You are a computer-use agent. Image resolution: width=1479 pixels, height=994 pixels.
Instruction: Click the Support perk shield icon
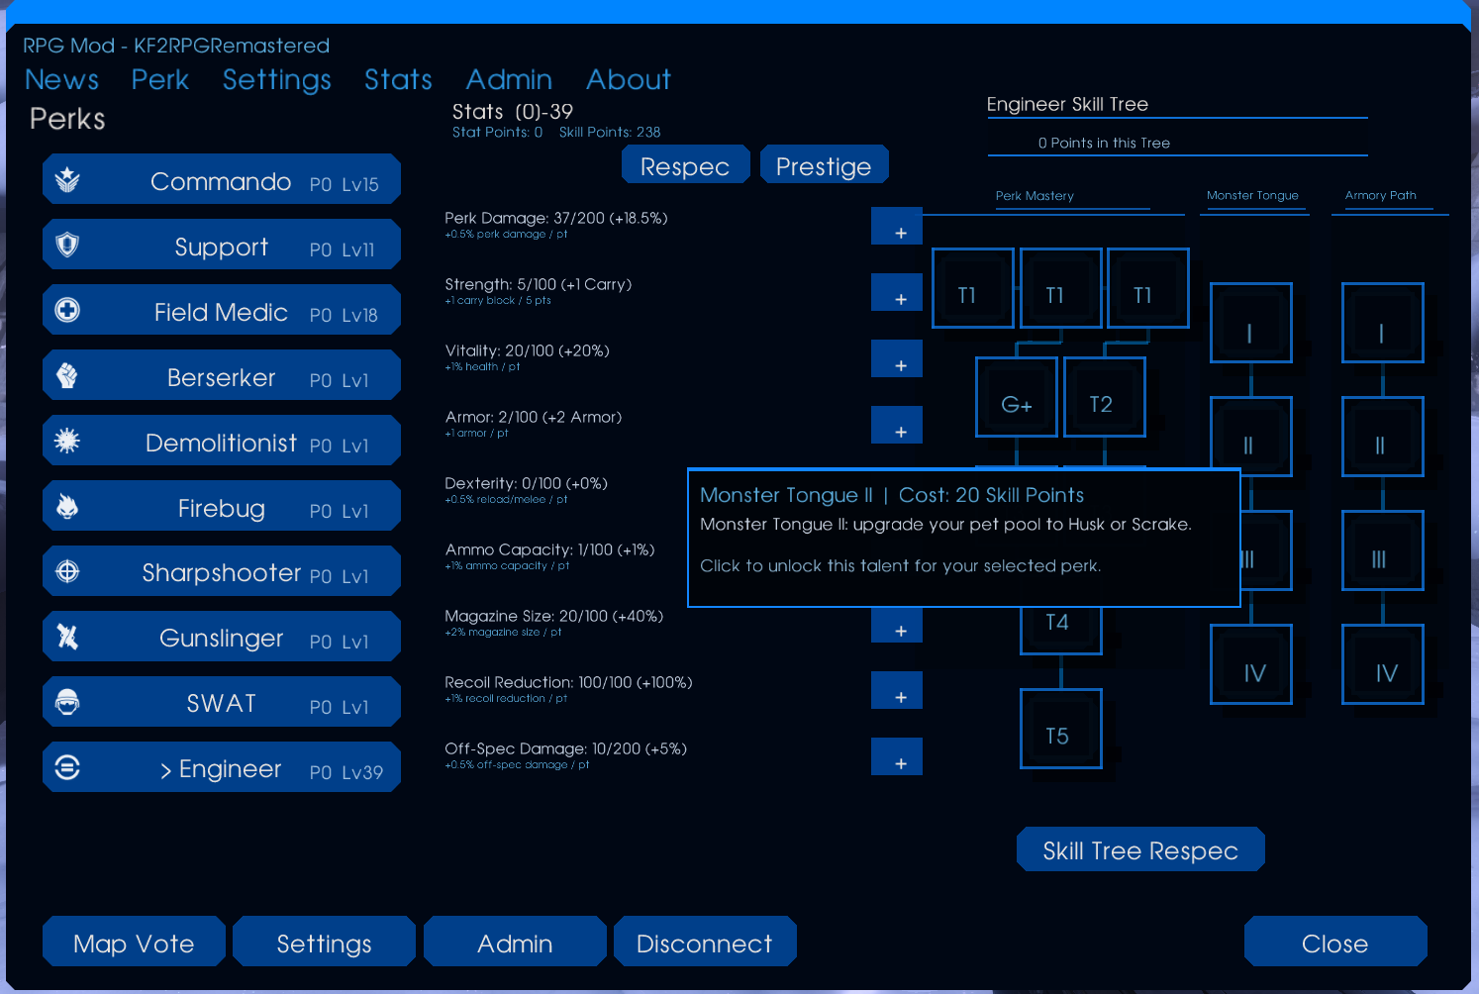67,245
